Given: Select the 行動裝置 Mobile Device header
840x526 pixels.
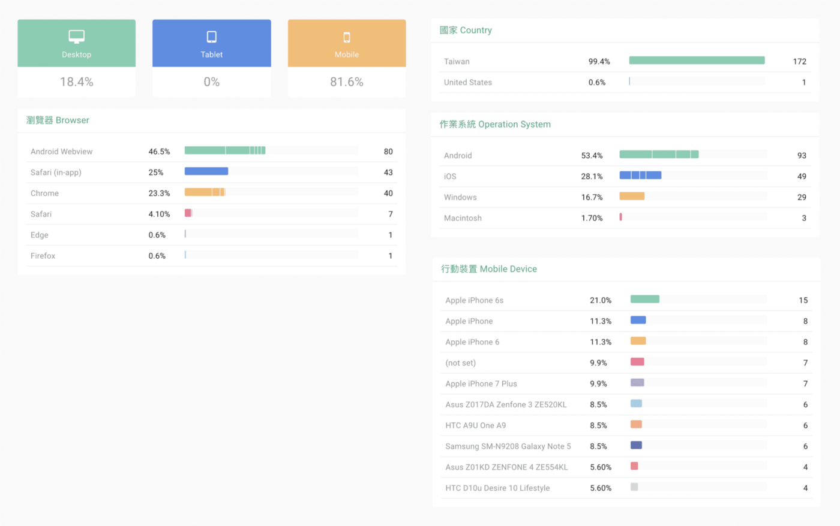Looking at the screenshot, I should tap(489, 269).
